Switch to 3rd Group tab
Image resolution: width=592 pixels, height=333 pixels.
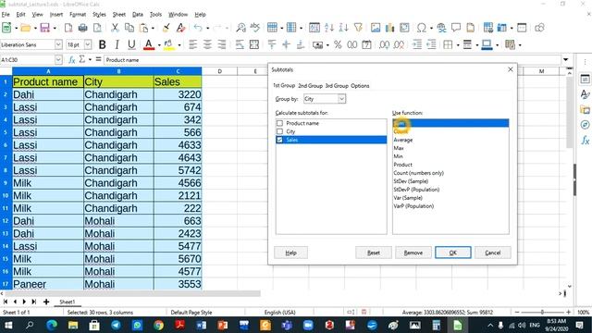click(337, 86)
